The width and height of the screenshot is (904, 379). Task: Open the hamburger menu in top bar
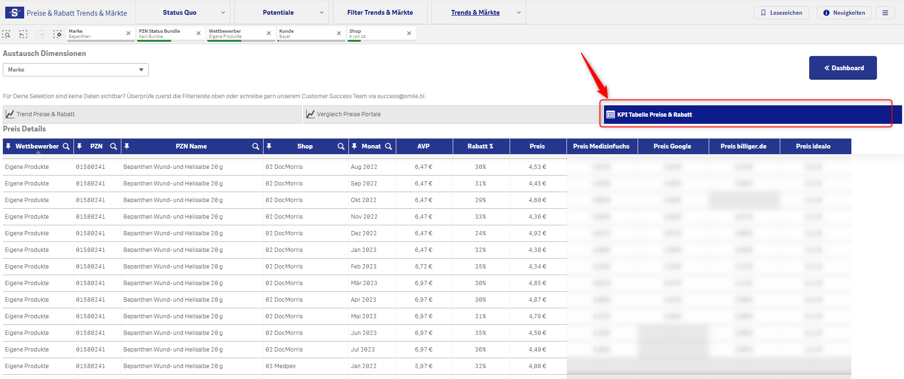(885, 13)
